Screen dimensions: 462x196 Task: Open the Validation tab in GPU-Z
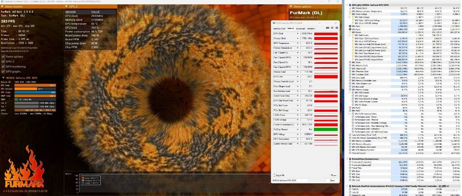pyautogui.click(x=311, y=28)
